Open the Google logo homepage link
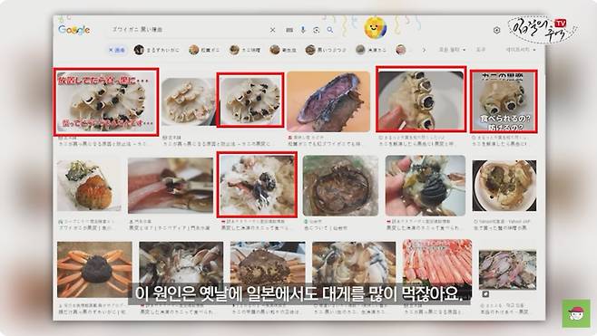Viewport: 597px width, 336px height. pyautogui.click(x=74, y=30)
